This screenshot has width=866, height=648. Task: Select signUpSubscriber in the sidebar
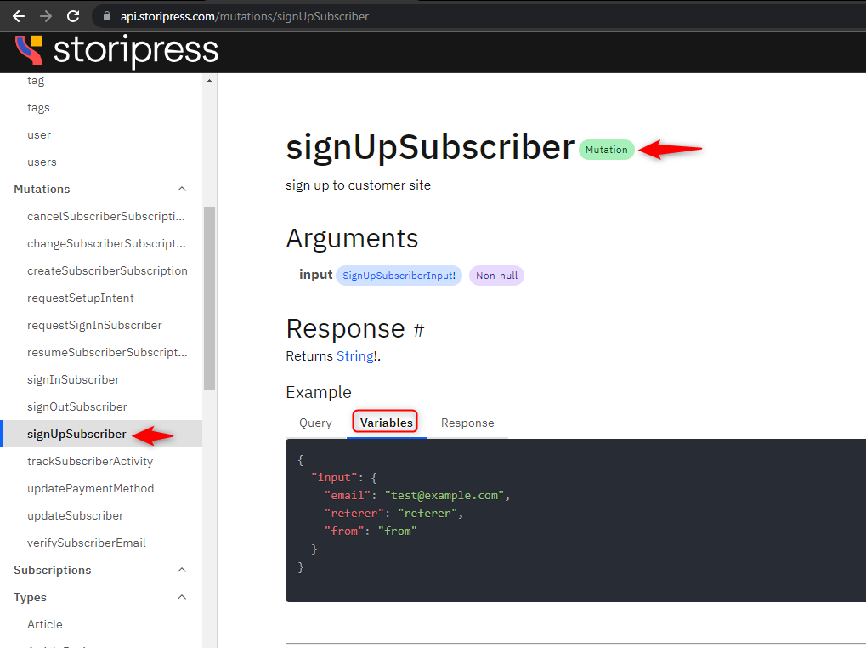tap(76, 434)
